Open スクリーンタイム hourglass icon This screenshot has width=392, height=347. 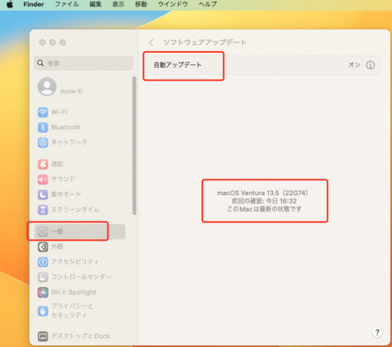[42, 209]
